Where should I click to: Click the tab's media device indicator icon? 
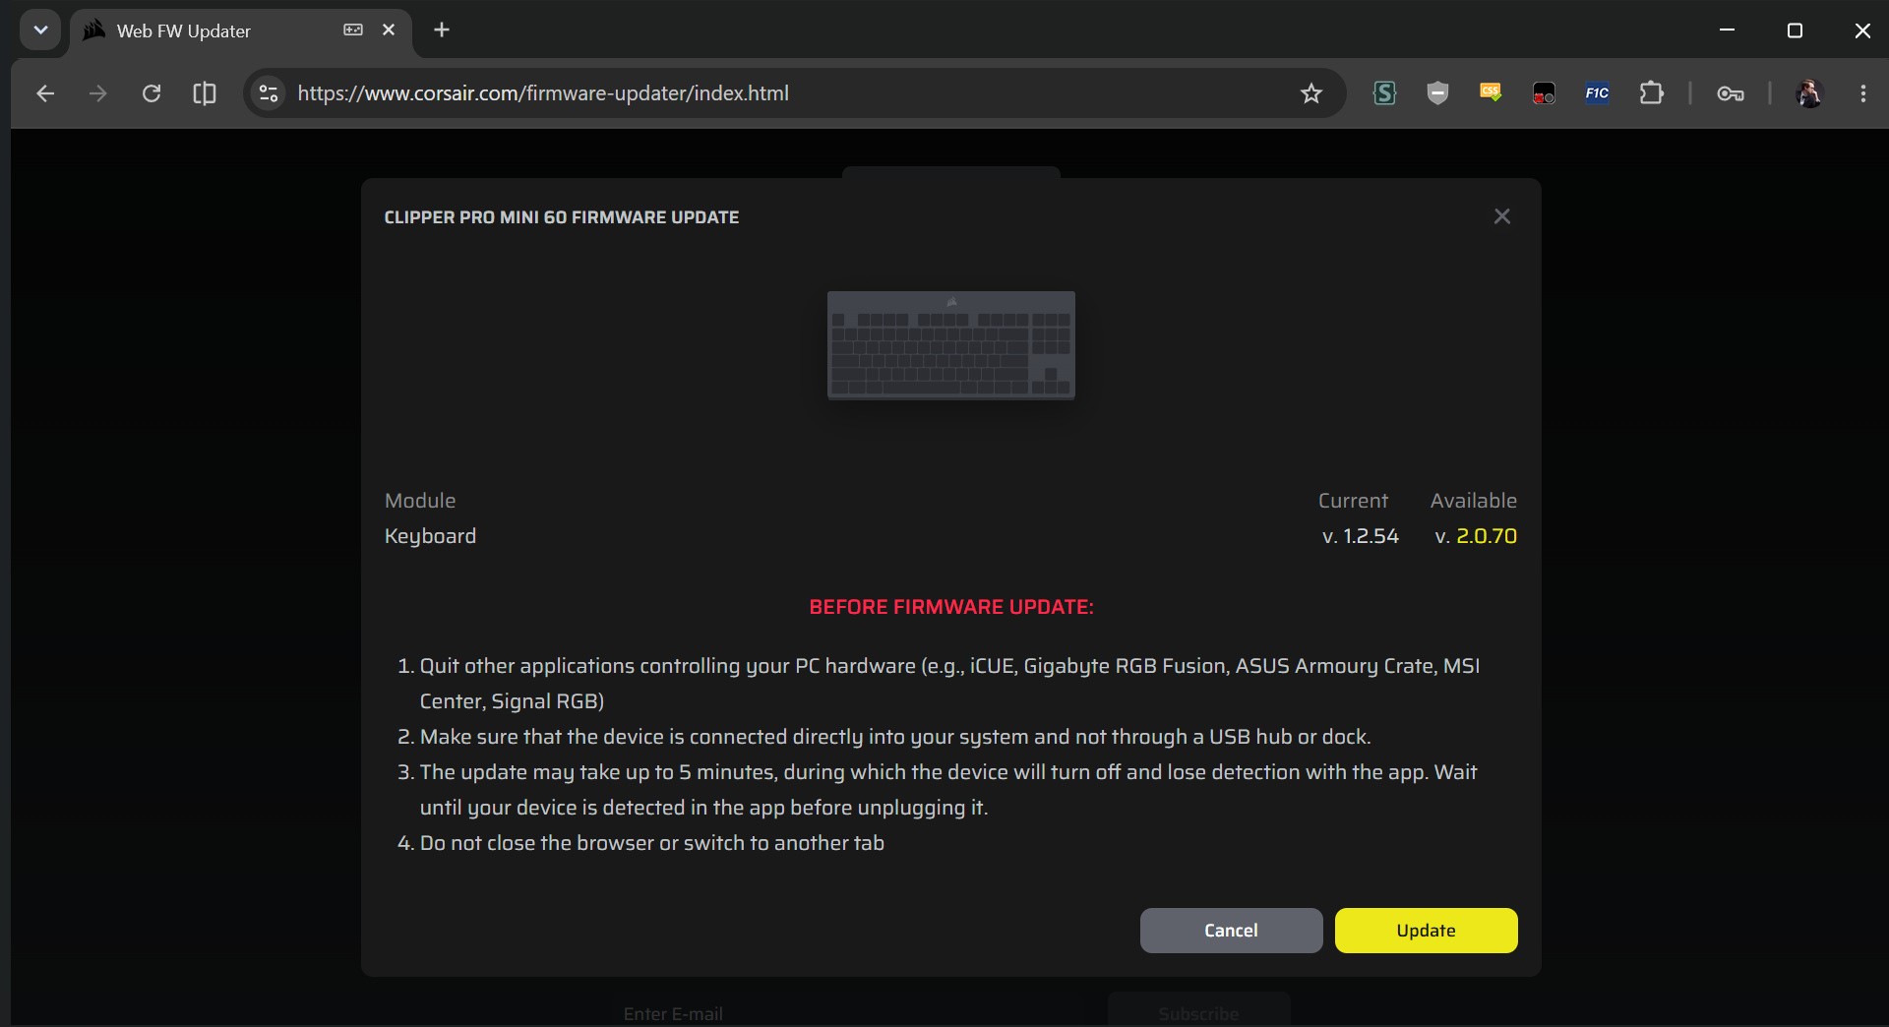[x=353, y=30]
